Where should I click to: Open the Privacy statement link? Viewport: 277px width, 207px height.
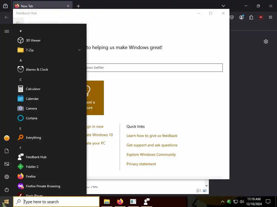pos(141,164)
